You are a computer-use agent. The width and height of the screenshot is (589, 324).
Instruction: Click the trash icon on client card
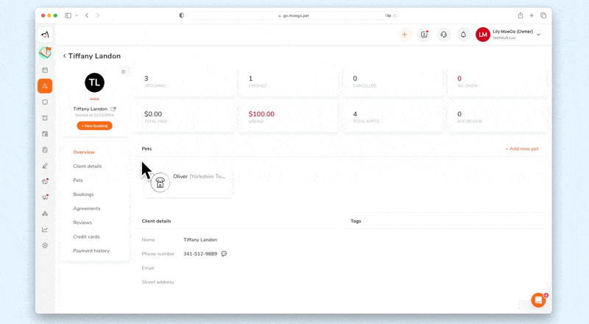pos(123,71)
